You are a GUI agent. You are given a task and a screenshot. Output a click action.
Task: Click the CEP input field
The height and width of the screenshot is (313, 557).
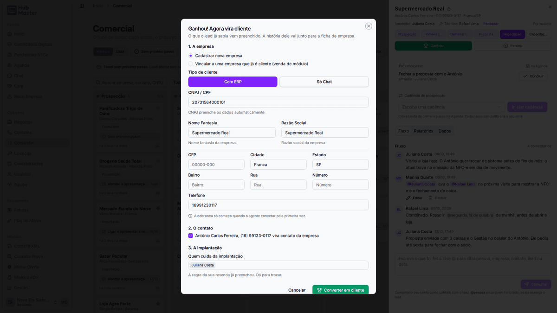(216, 165)
